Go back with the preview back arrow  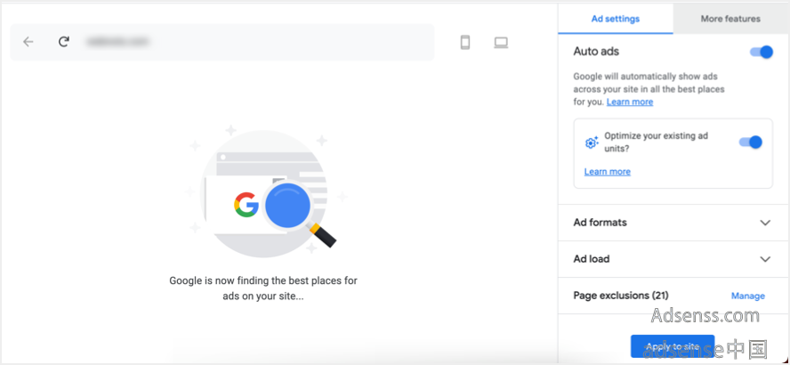tap(28, 42)
